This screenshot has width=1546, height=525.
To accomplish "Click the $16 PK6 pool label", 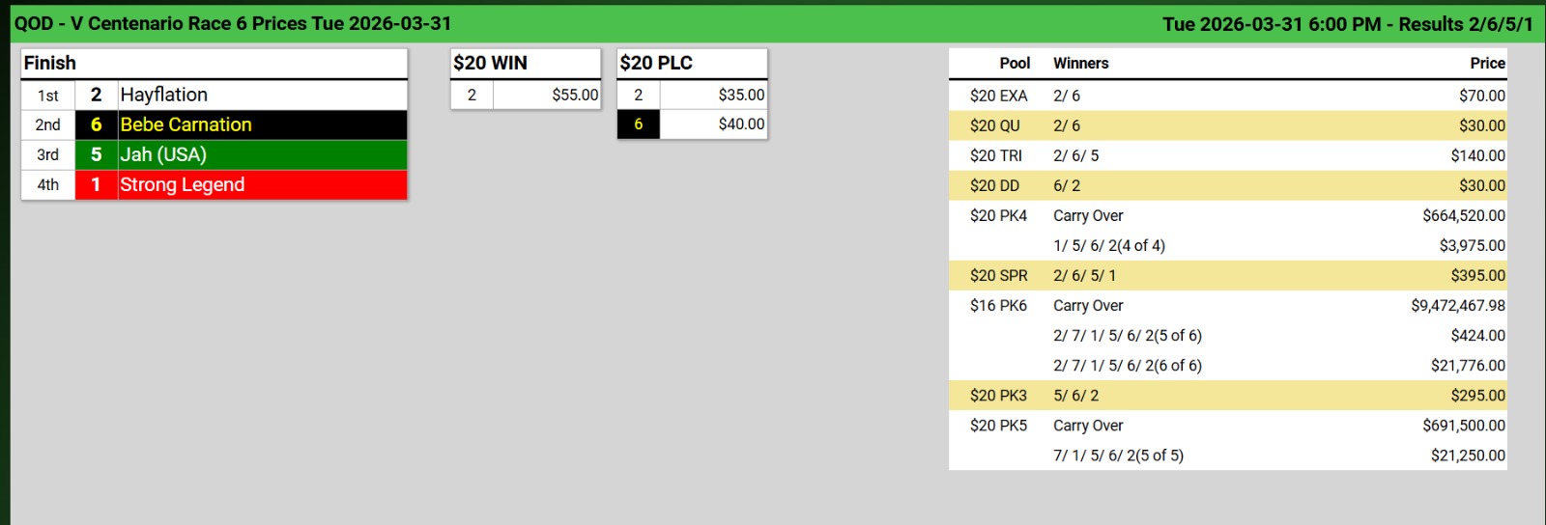I will pos(998,305).
